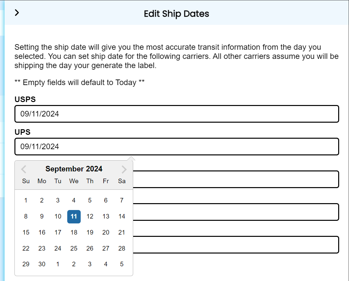Select highlighted September 11 in calendar
The image size is (349, 281).
74,216
